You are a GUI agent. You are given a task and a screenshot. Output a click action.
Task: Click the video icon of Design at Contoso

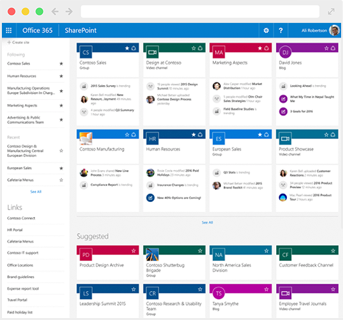click(x=152, y=52)
